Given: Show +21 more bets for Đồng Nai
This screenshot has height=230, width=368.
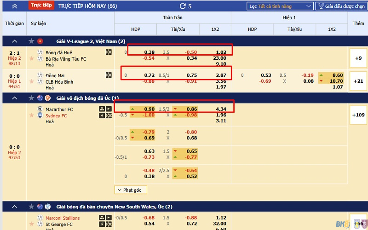Looking at the screenshot, I should (358, 81).
